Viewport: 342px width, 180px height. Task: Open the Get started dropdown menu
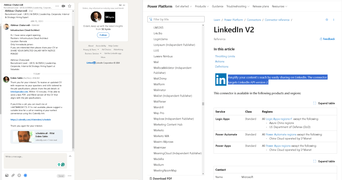[184, 6]
